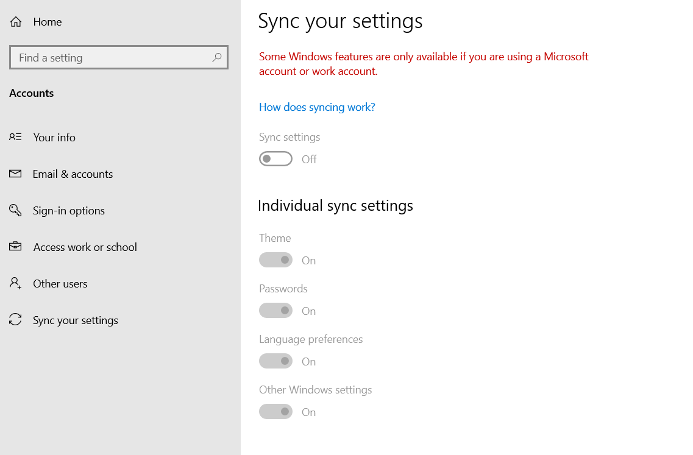Disable Language preferences sync switch

click(x=275, y=361)
